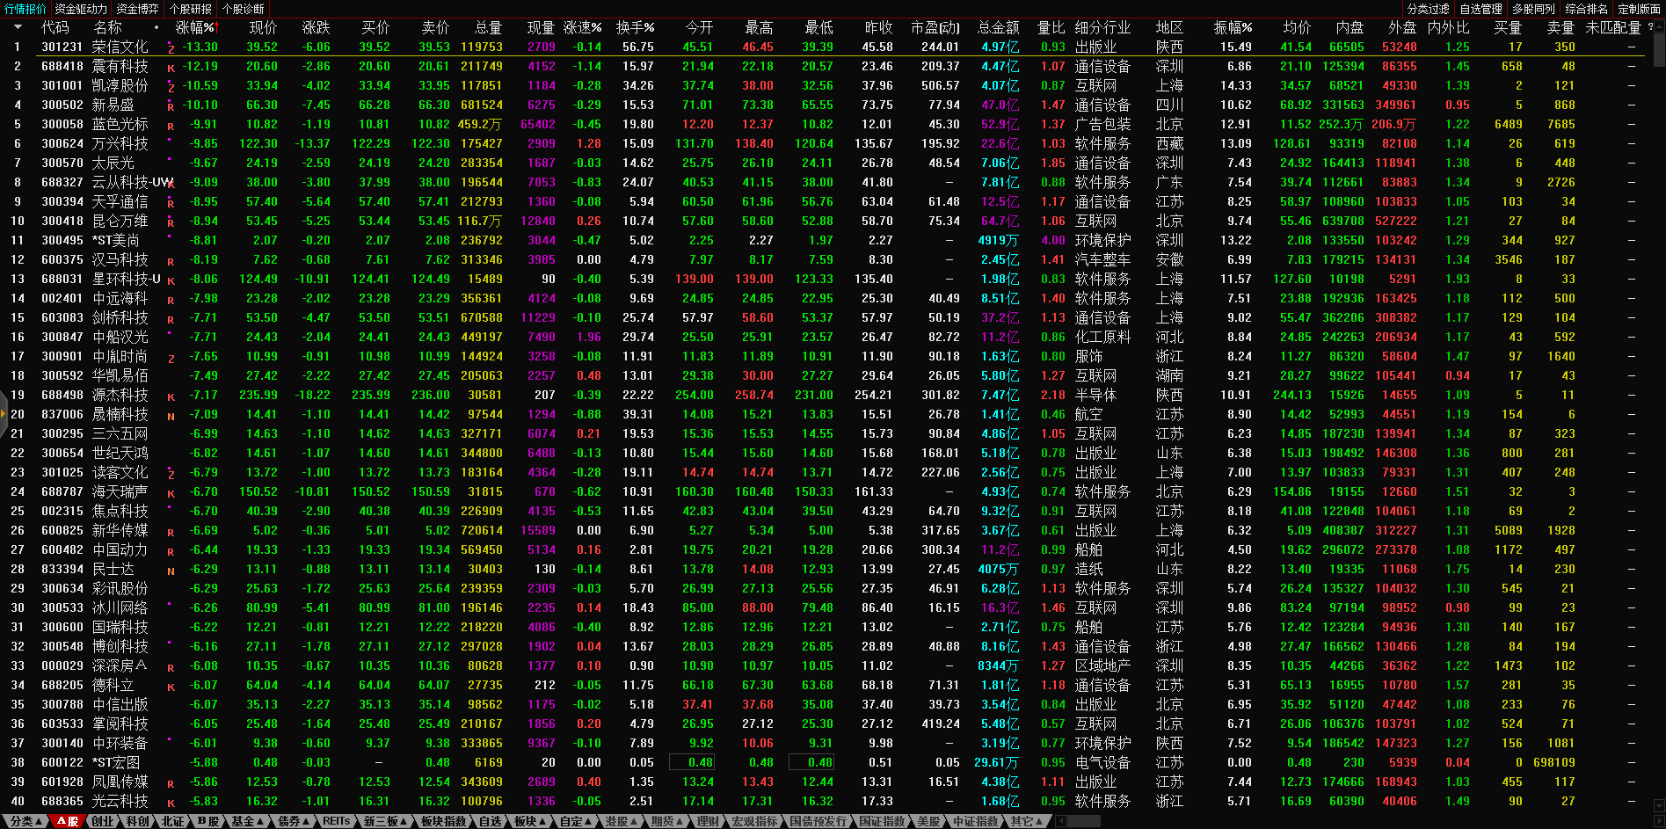This screenshot has height=829, width=1666.
Task: Click the 综合排名 button
Action: (x=1586, y=9)
